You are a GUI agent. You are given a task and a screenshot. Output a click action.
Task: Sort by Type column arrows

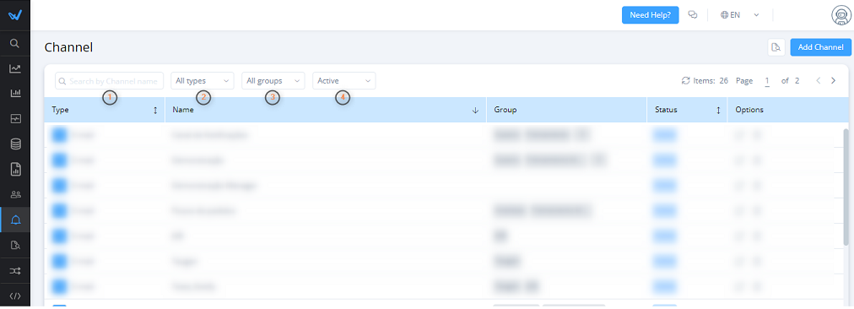click(x=155, y=110)
